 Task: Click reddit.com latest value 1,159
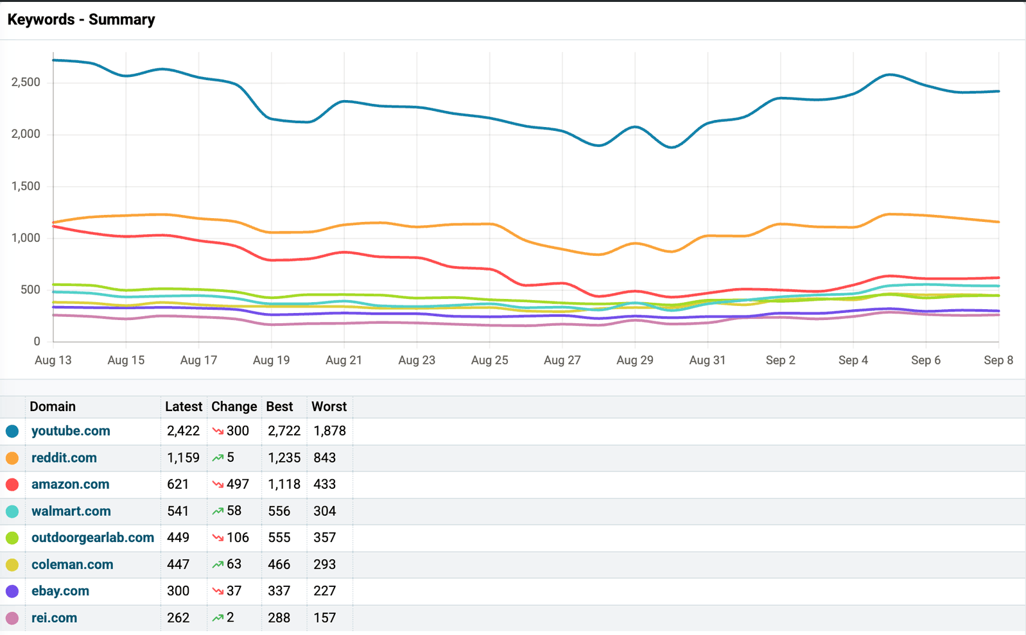(x=184, y=458)
